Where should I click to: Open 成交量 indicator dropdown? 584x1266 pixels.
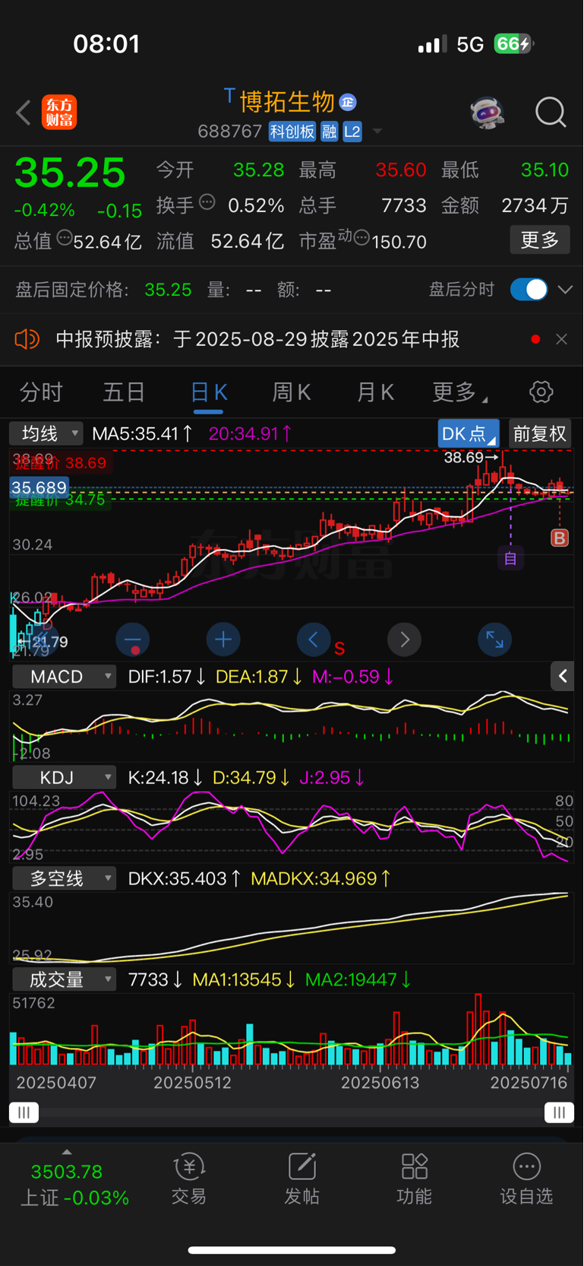point(64,980)
